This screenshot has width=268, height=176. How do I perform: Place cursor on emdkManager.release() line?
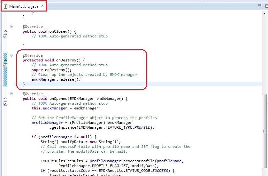click(56, 79)
